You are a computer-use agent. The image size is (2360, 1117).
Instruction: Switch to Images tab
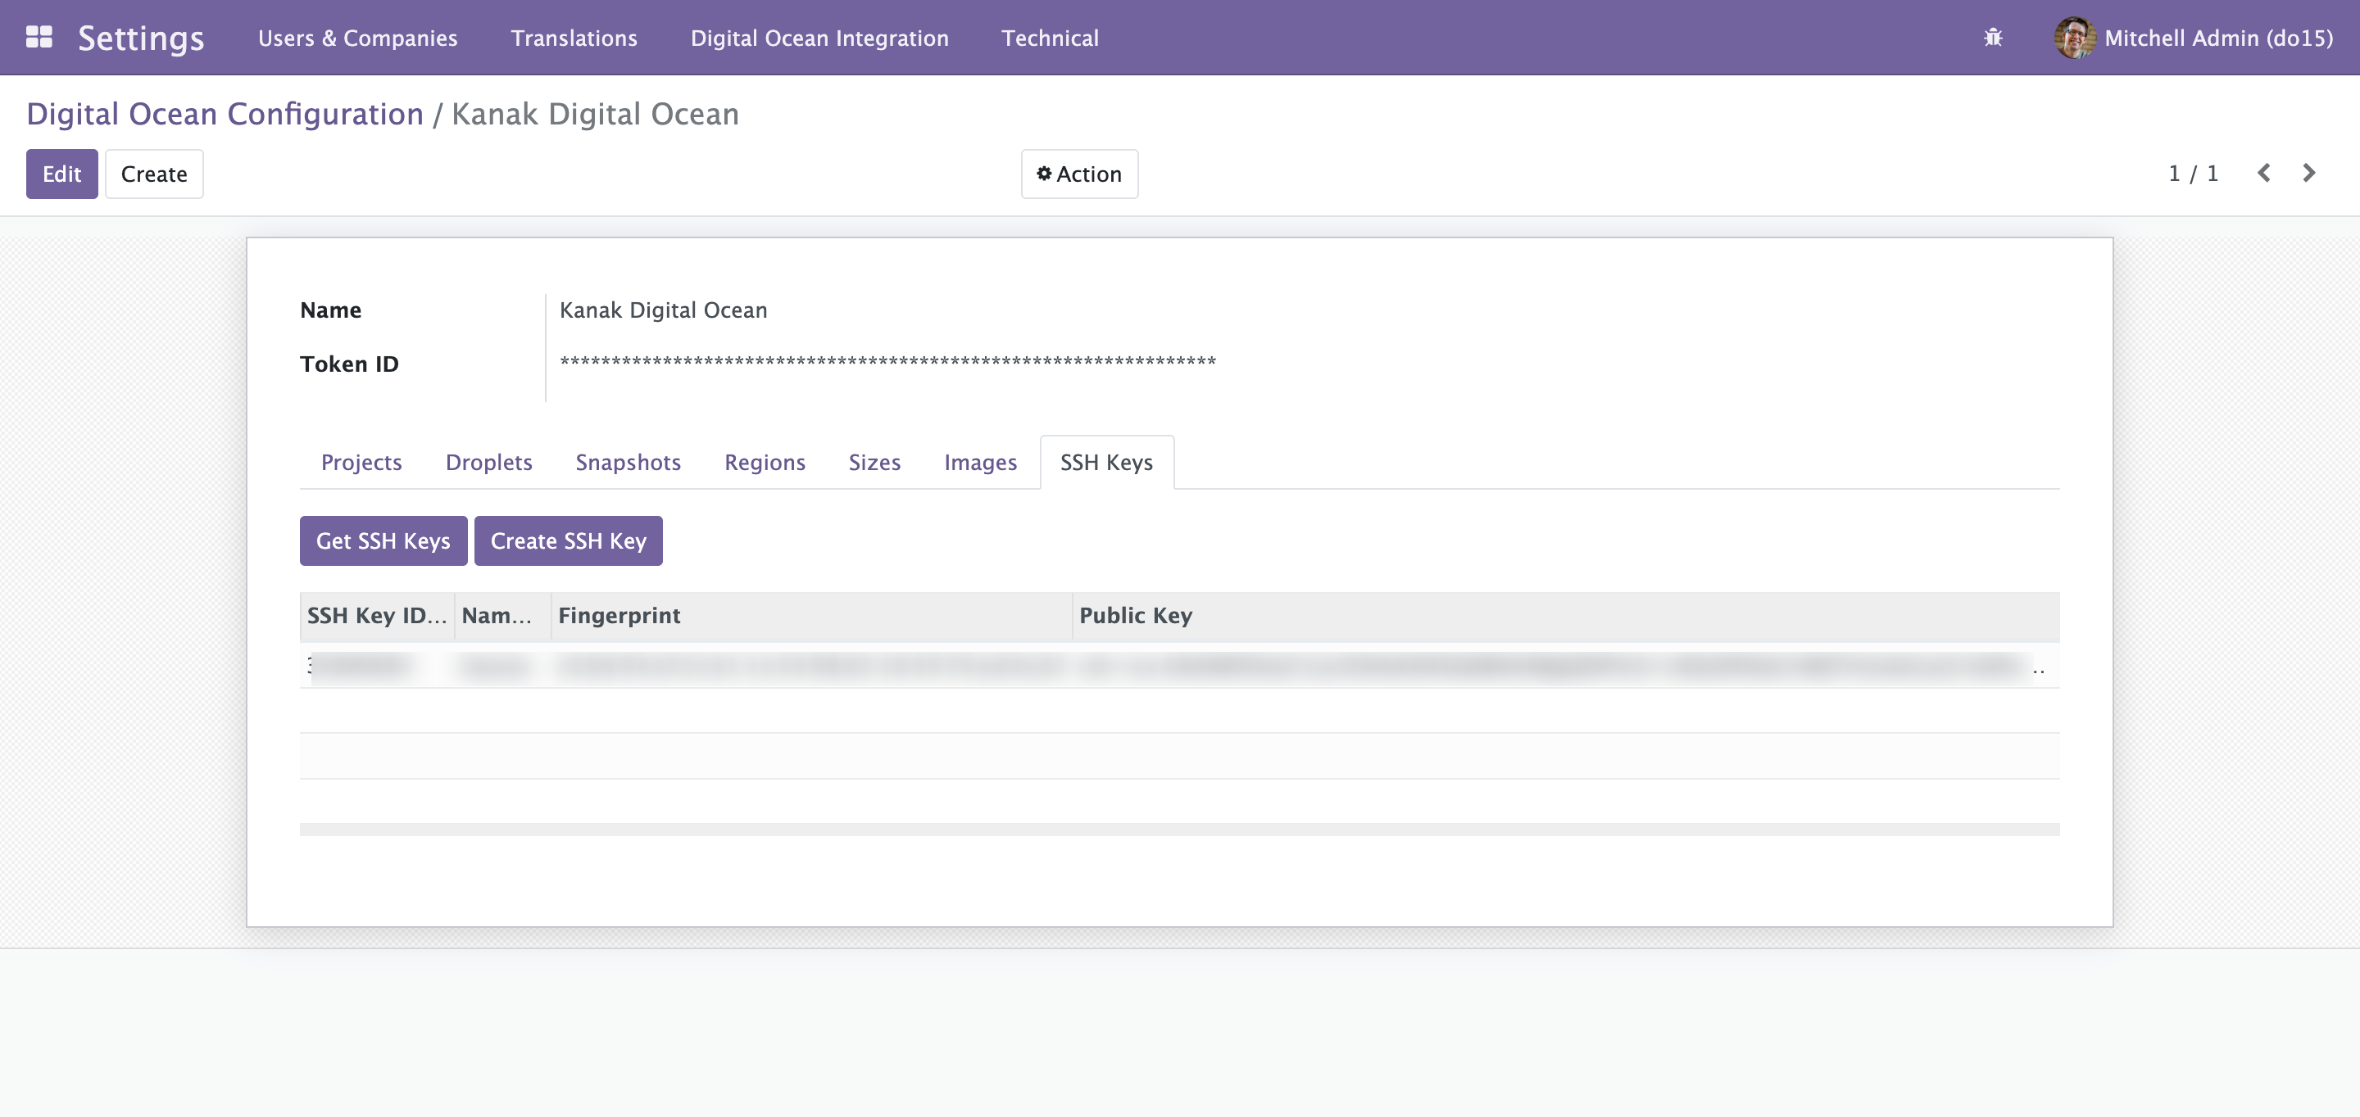[x=980, y=463]
